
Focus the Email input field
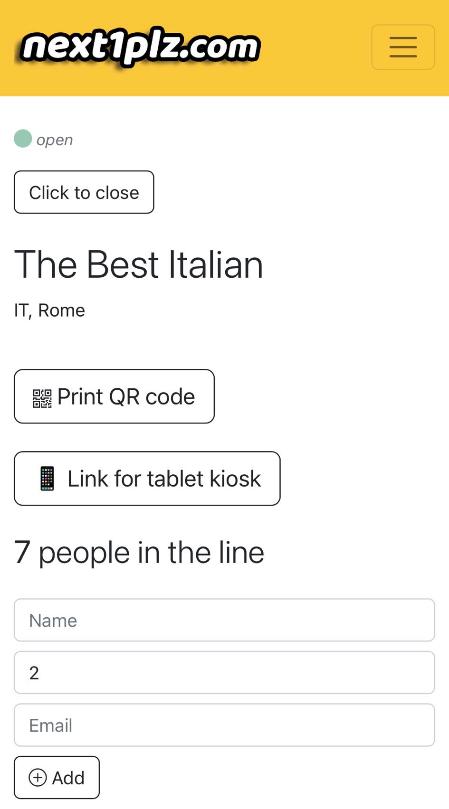(x=224, y=725)
